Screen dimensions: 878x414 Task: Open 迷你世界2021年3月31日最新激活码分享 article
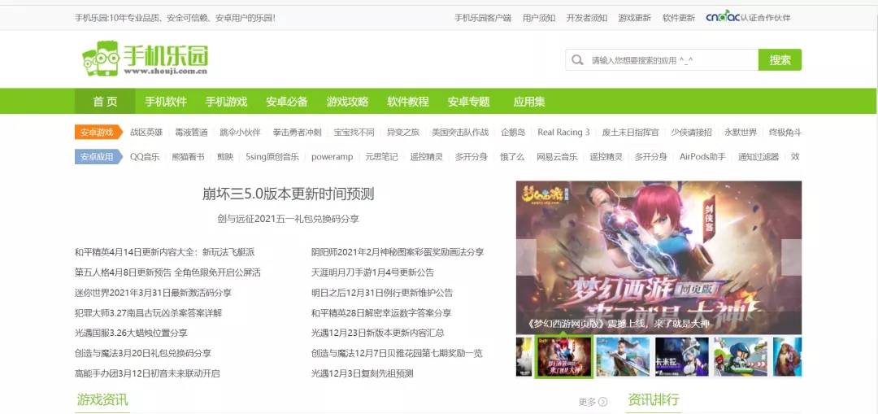click(153, 293)
